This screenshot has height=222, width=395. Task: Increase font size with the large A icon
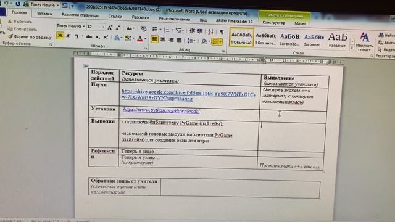(110, 28)
